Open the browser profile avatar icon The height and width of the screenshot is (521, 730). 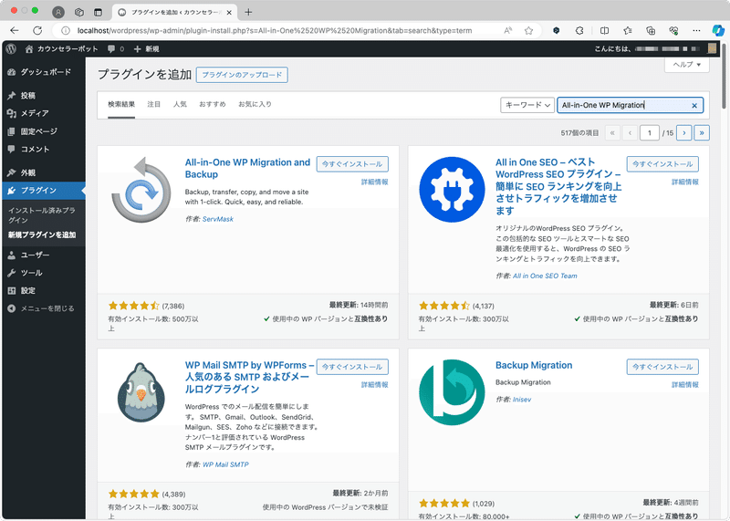pyautogui.click(x=58, y=12)
